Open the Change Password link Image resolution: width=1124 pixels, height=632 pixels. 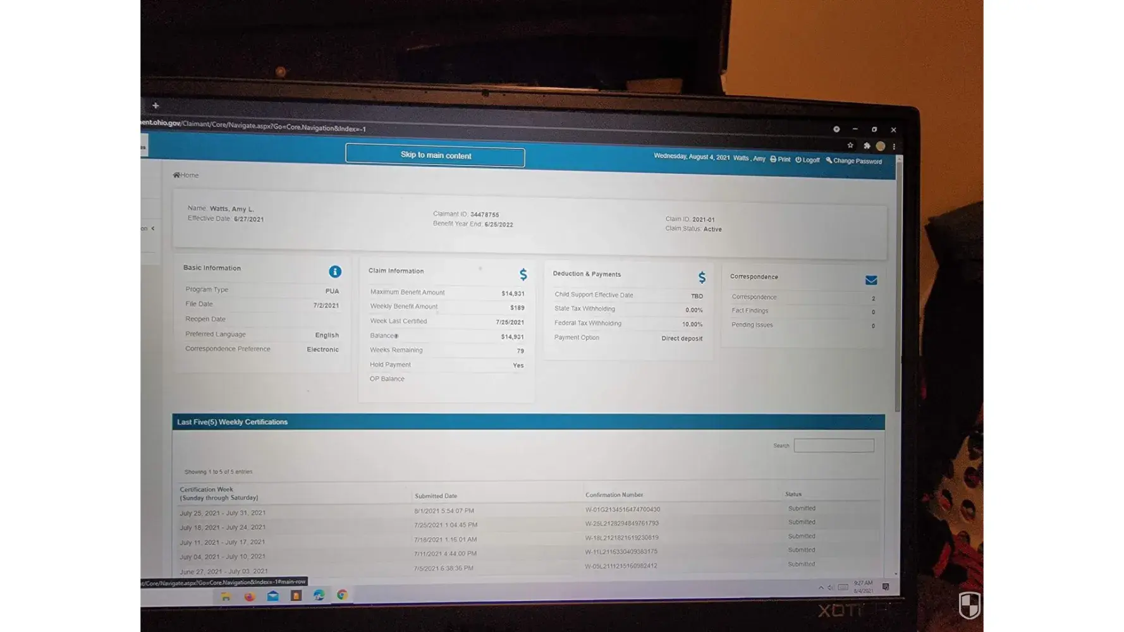(853, 161)
